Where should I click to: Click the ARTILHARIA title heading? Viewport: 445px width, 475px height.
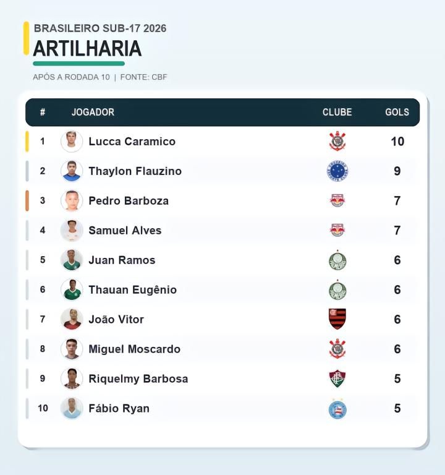point(87,49)
